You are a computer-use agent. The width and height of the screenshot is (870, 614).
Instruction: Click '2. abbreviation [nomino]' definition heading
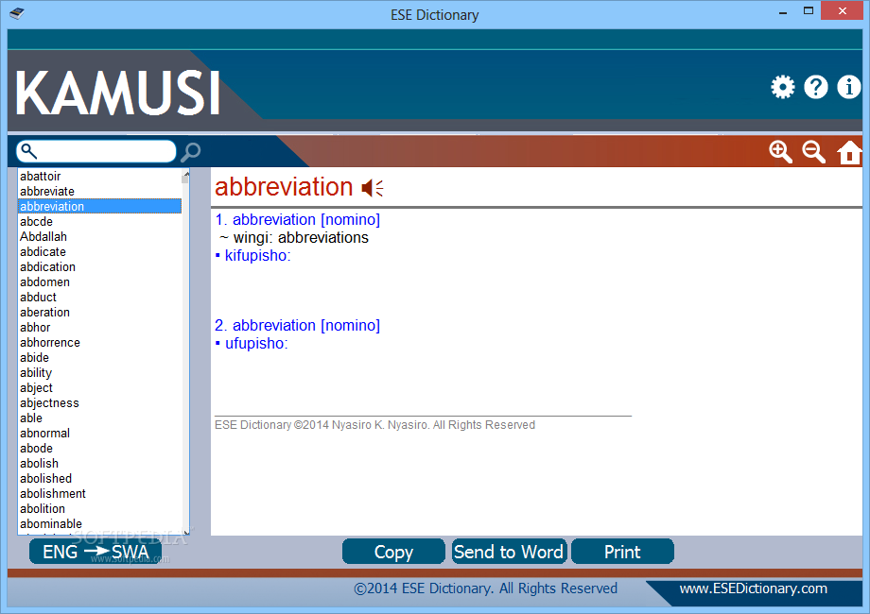click(297, 326)
